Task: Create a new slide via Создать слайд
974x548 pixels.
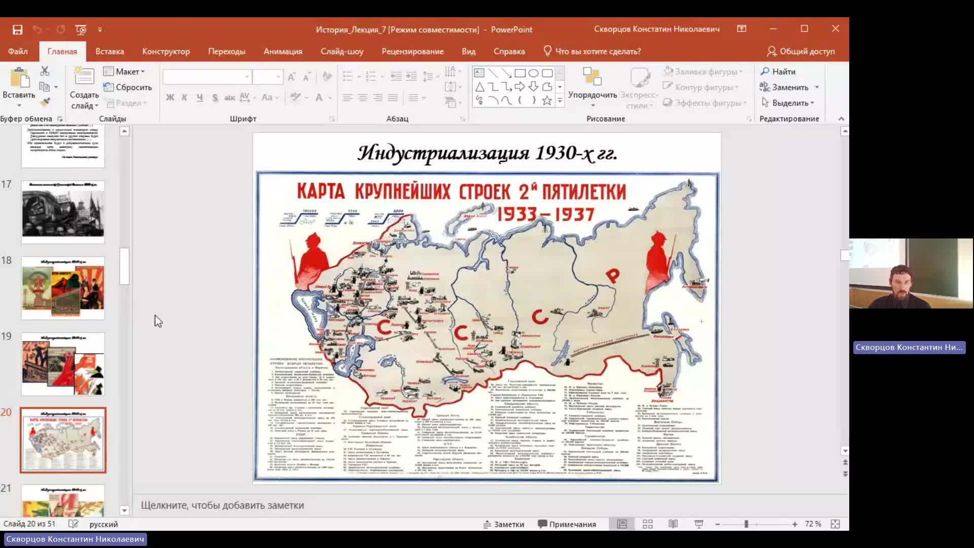Action: tap(84, 88)
